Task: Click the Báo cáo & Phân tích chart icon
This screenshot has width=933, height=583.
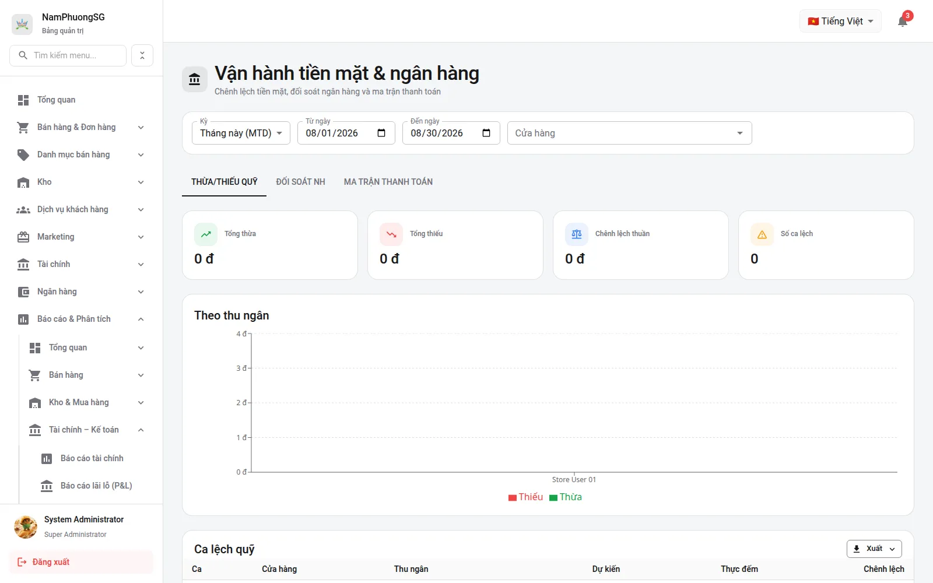Action: [x=23, y=319]
